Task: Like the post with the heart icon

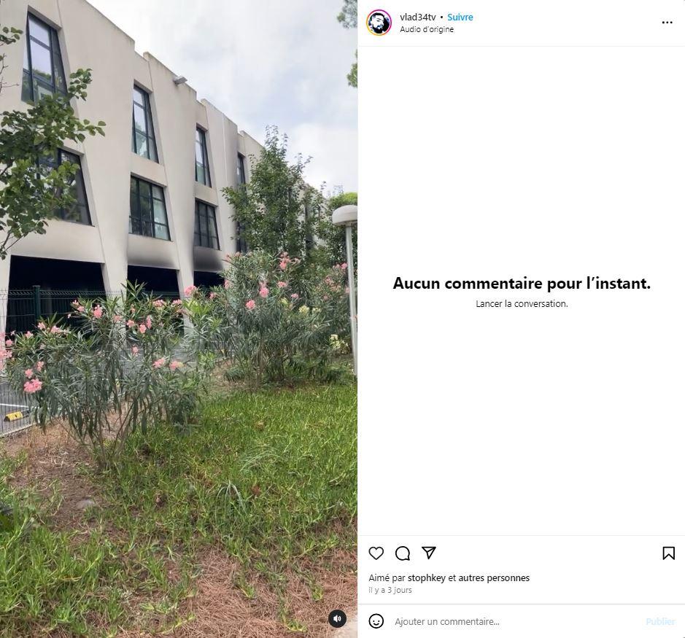Action: point(376,553)
